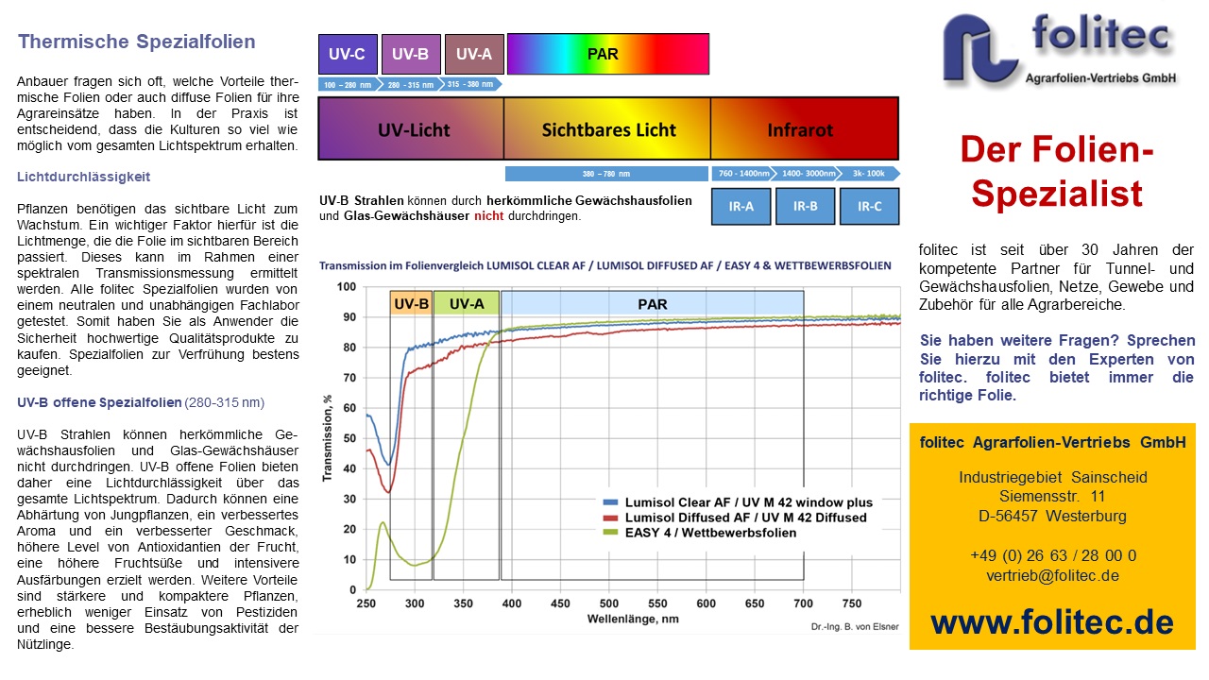Click the red word nicht in UV-B note
The width and height of the screenshot is (1209, 680).
tap(488, 215)
